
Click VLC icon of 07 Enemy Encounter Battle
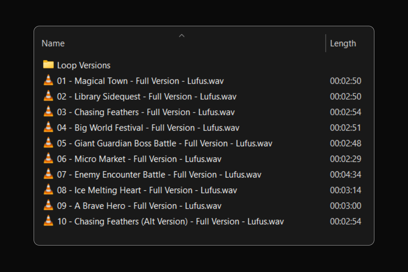tap(49, 174)
